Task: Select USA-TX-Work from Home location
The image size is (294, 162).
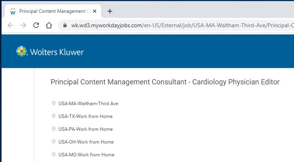Action: pyautogui.click(x=85, y=116)
